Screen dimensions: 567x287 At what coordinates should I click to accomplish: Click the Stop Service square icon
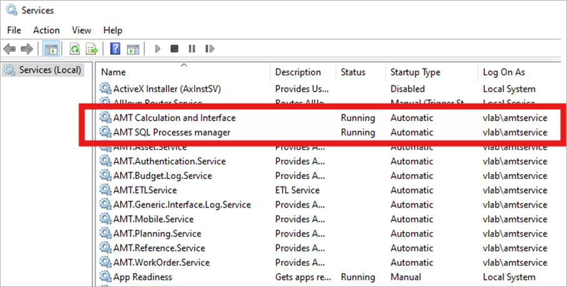click(174, 49)
